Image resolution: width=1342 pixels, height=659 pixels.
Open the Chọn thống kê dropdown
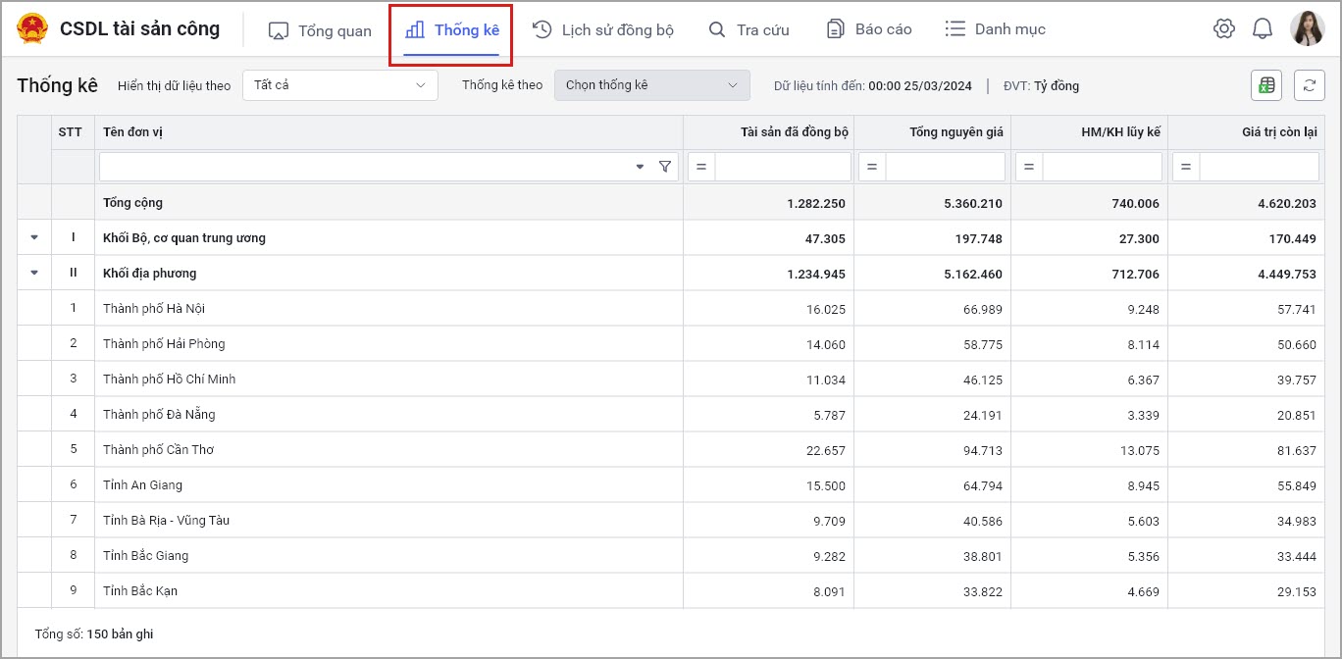[x=651, y=85]
